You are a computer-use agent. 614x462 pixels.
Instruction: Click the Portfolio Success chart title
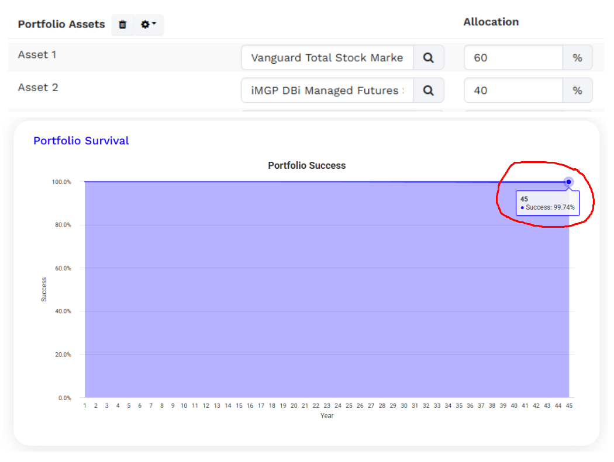306,165
